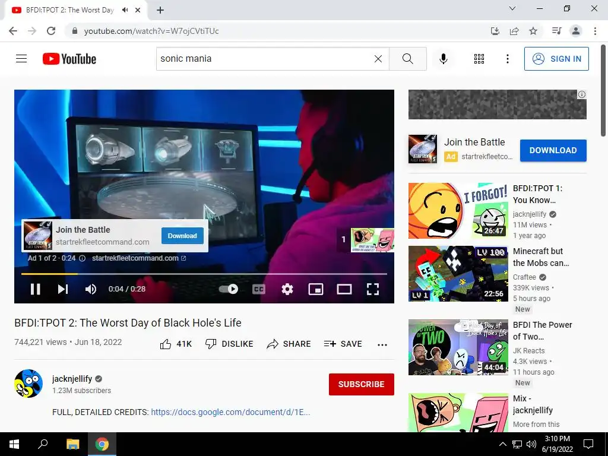Clear the search box with X icon
The height and width of the screenshot is (456, 608).
pos(378,59)
